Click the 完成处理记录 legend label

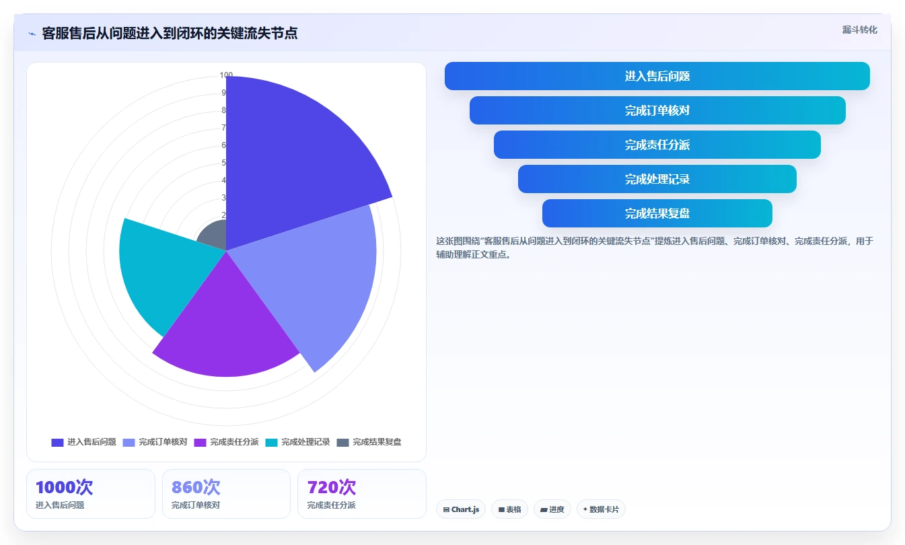[305, 442]
